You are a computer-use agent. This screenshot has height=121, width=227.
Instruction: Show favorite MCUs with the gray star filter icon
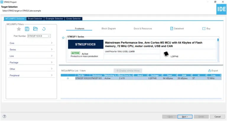point(19,29)
